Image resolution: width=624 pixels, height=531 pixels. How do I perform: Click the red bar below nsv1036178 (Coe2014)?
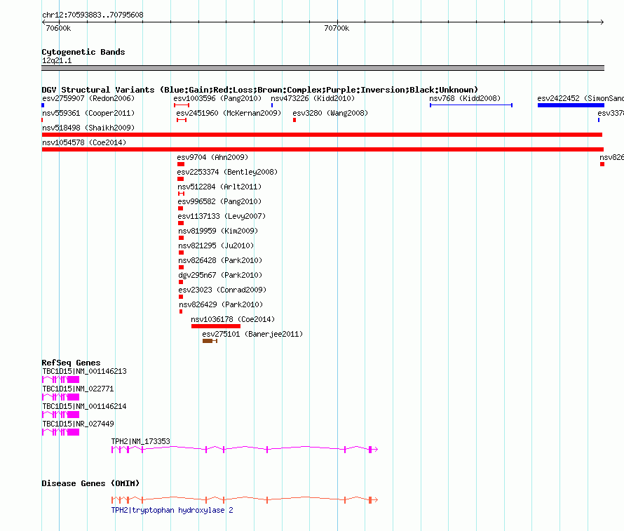pyautogui.click(x=216, y=326)
